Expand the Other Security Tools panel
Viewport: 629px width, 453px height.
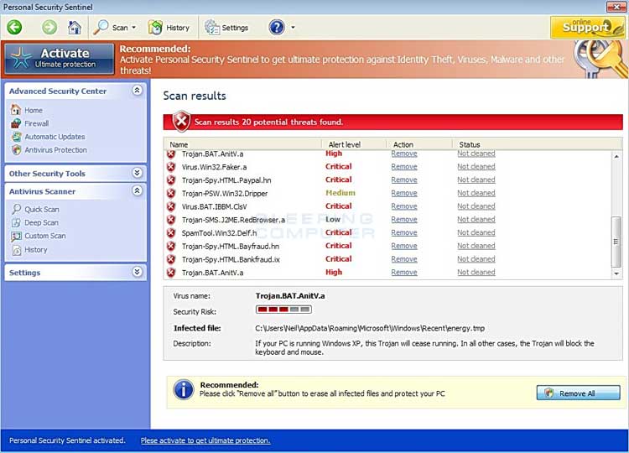coord(137,173)
